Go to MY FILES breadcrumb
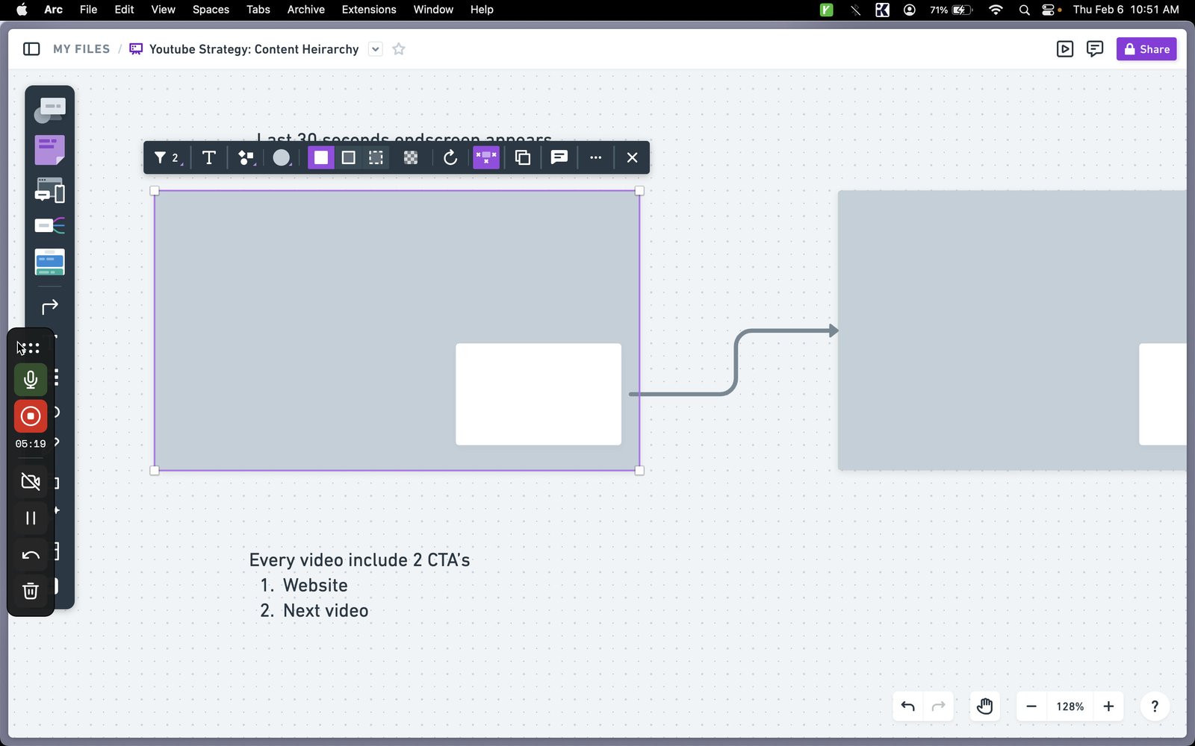This screenshot has width=1195, height=746. tap(81, 49)
